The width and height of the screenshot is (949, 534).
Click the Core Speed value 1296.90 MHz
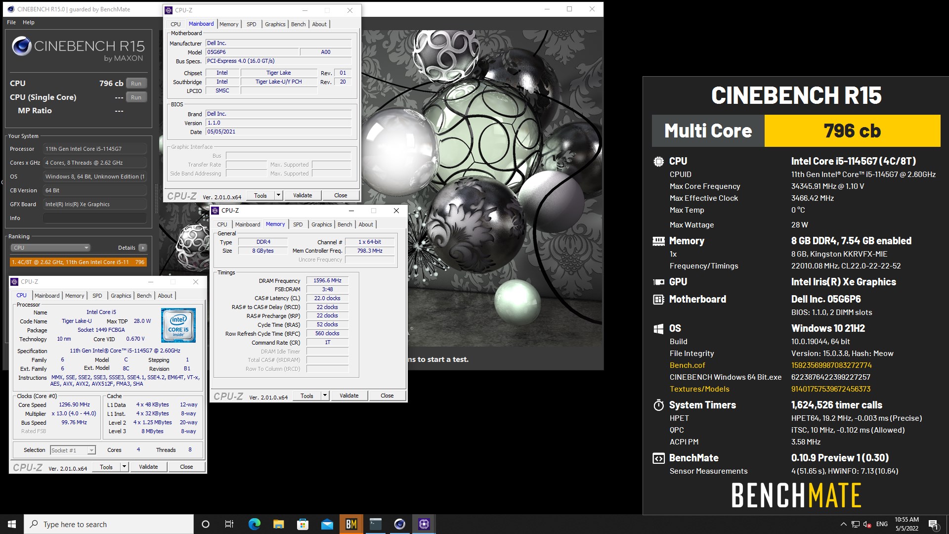[x=74, y=404]
